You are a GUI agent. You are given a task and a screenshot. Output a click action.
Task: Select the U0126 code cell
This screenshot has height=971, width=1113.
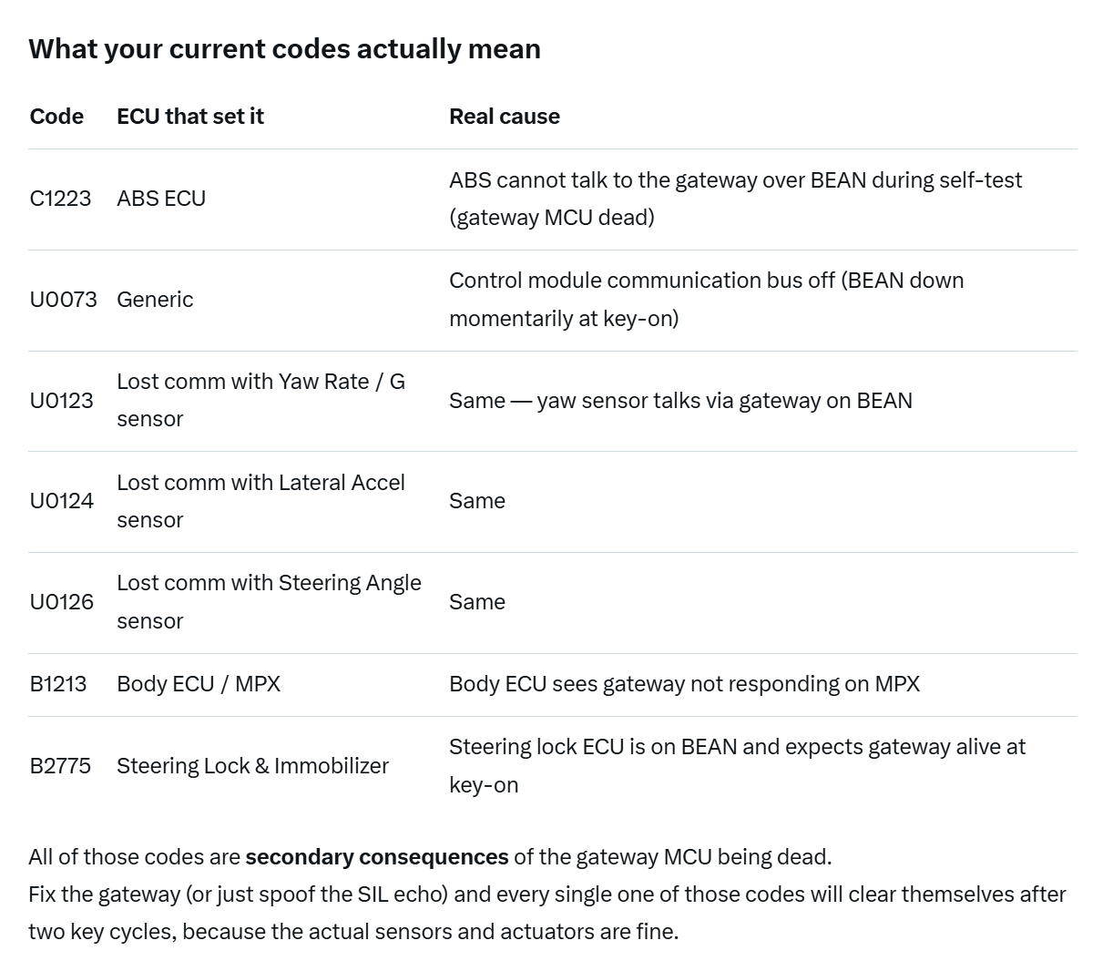[61, 602]
